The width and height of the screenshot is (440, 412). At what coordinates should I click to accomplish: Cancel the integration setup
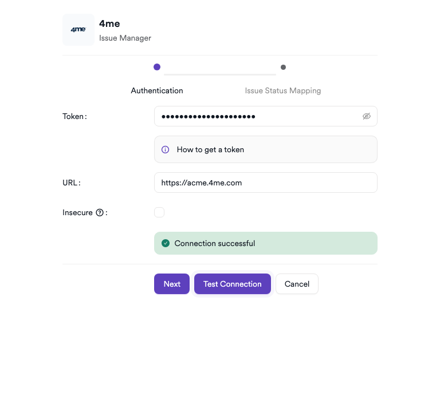click(x=297, y=284)
